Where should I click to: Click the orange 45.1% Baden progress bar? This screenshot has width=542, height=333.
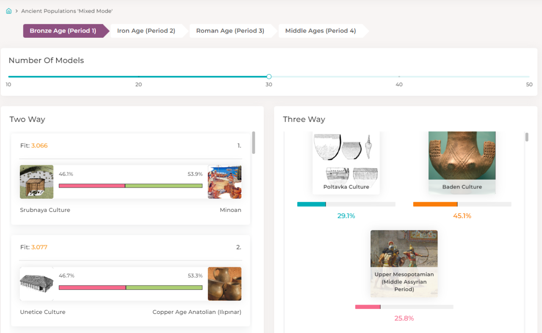(462, 204)
